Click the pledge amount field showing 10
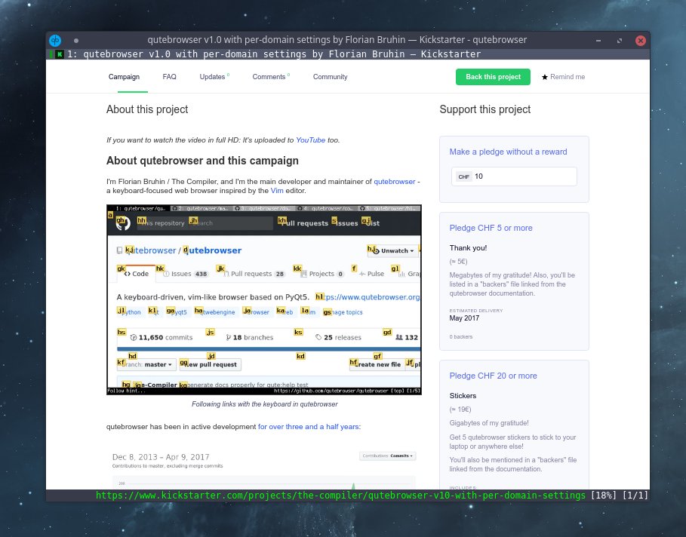686x537 pixels. (x=514, y=176)
